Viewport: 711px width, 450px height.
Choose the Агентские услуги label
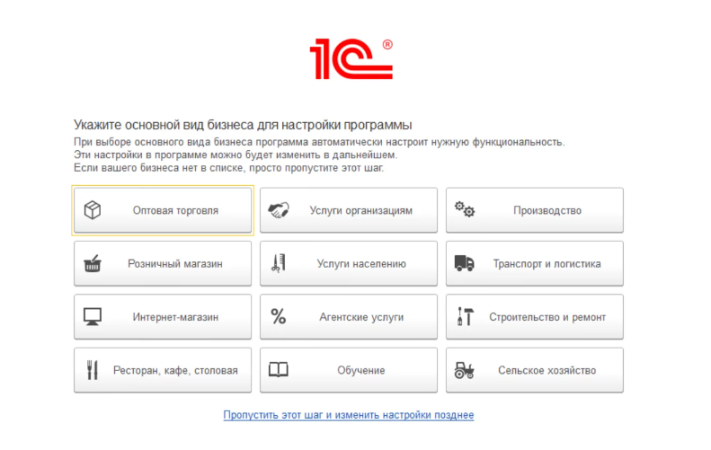point(361,317)
